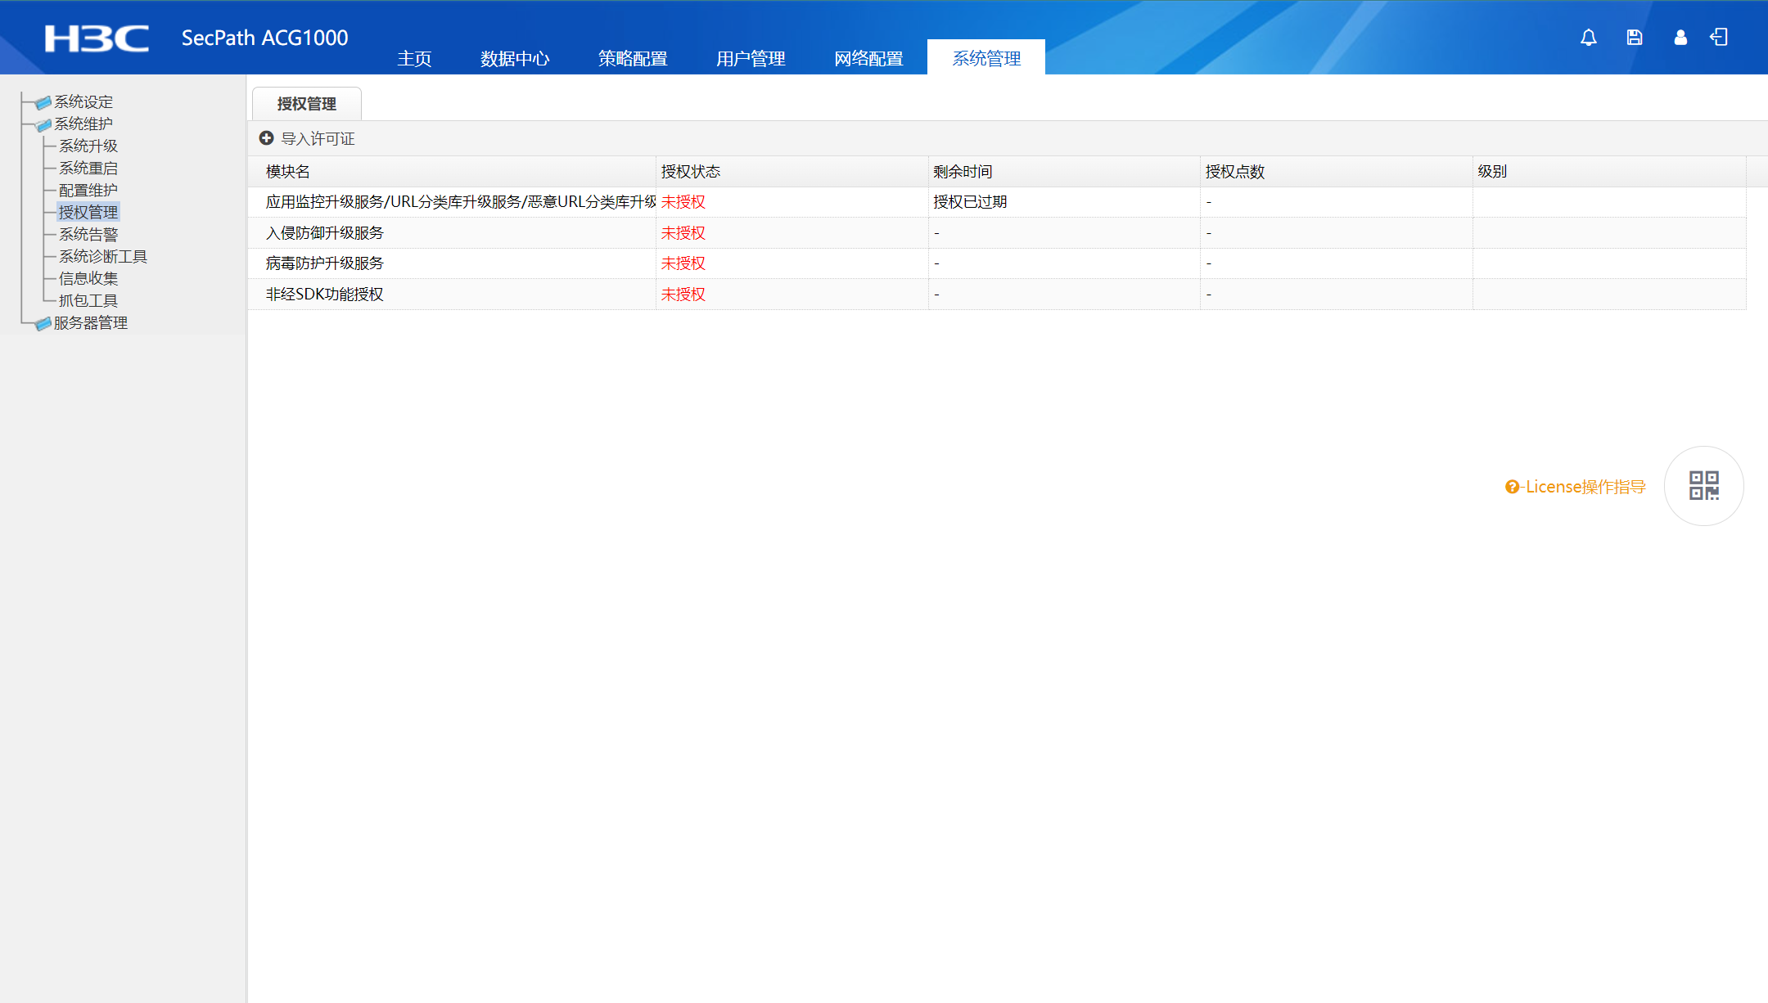
Task: Open 系统诊断工具 in the sidebar
Action: click(x=103, y=256)
